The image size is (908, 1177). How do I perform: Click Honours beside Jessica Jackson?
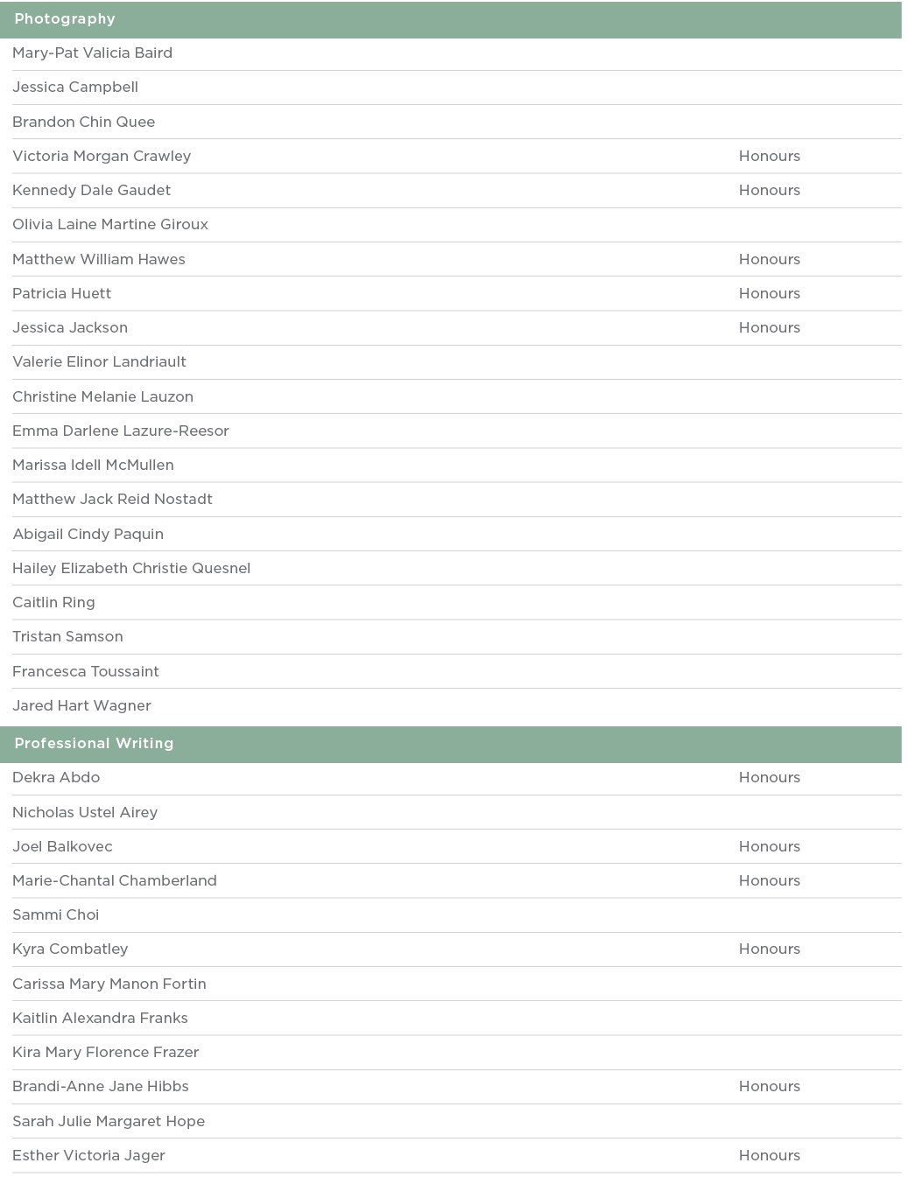click(x=769, y=328)
